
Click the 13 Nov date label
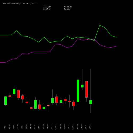coord(56,127)
